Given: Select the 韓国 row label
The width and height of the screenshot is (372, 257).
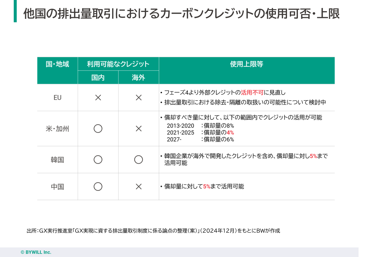Looking at the screenshot, I should pyautogui.click(x=58, y=160).
